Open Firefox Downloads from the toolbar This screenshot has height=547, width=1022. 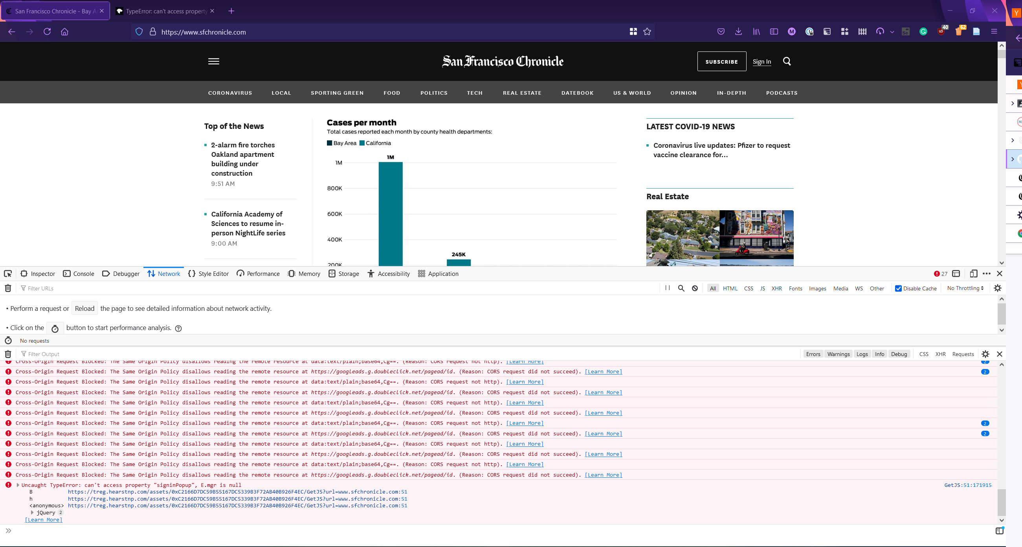738,32
